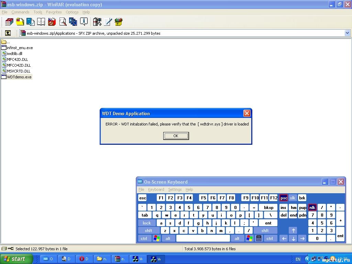Expand the archive path dropdown arrow
The width and height of the screenshot is (352, 264).
click(347, 33)
